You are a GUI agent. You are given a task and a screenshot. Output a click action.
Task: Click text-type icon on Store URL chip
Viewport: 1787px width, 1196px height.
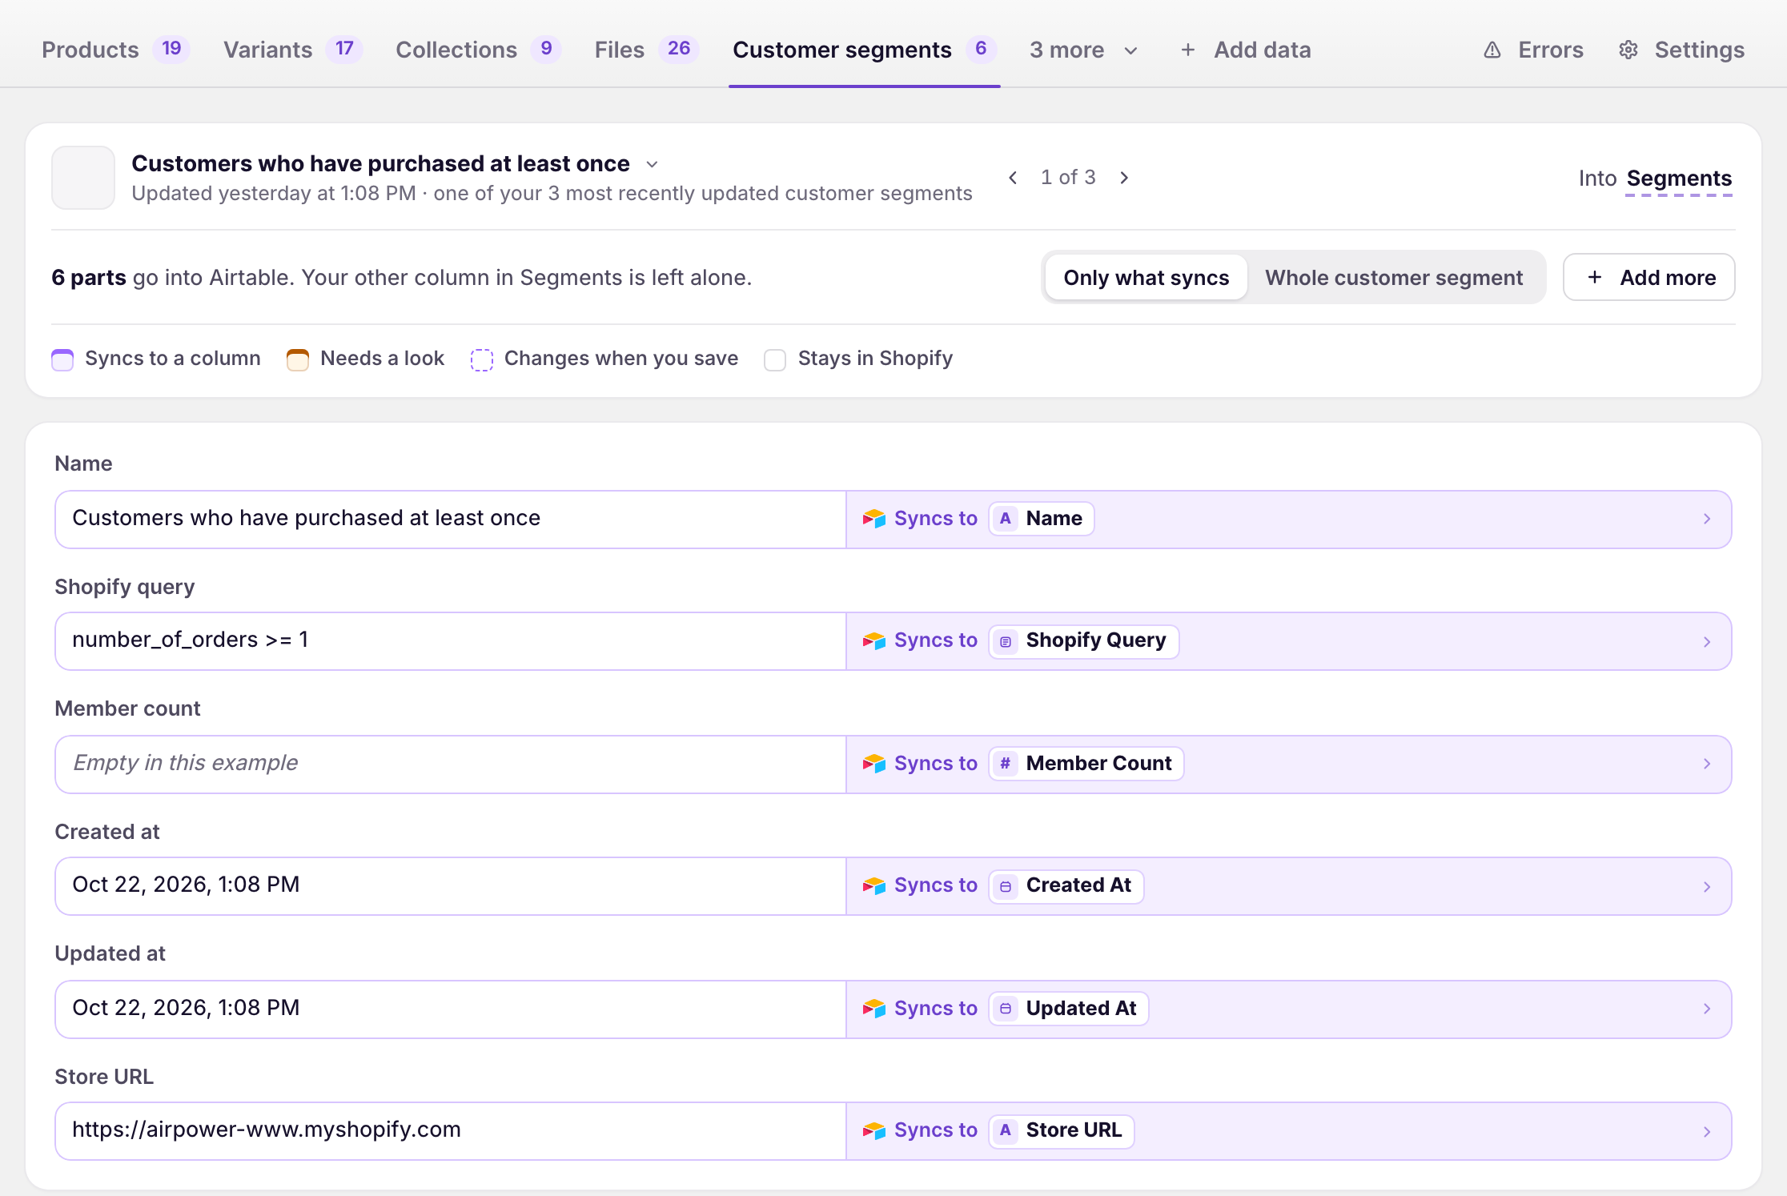tap(1006, 1130)
